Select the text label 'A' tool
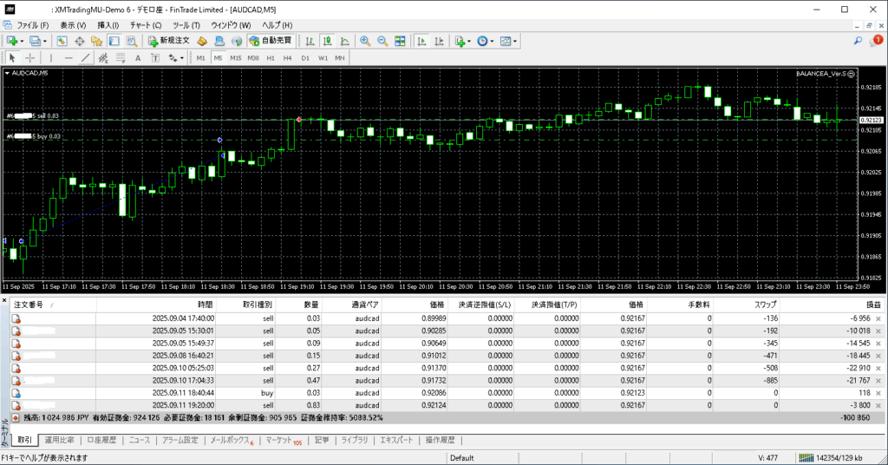888x465 pixels. tap(137, 57)
